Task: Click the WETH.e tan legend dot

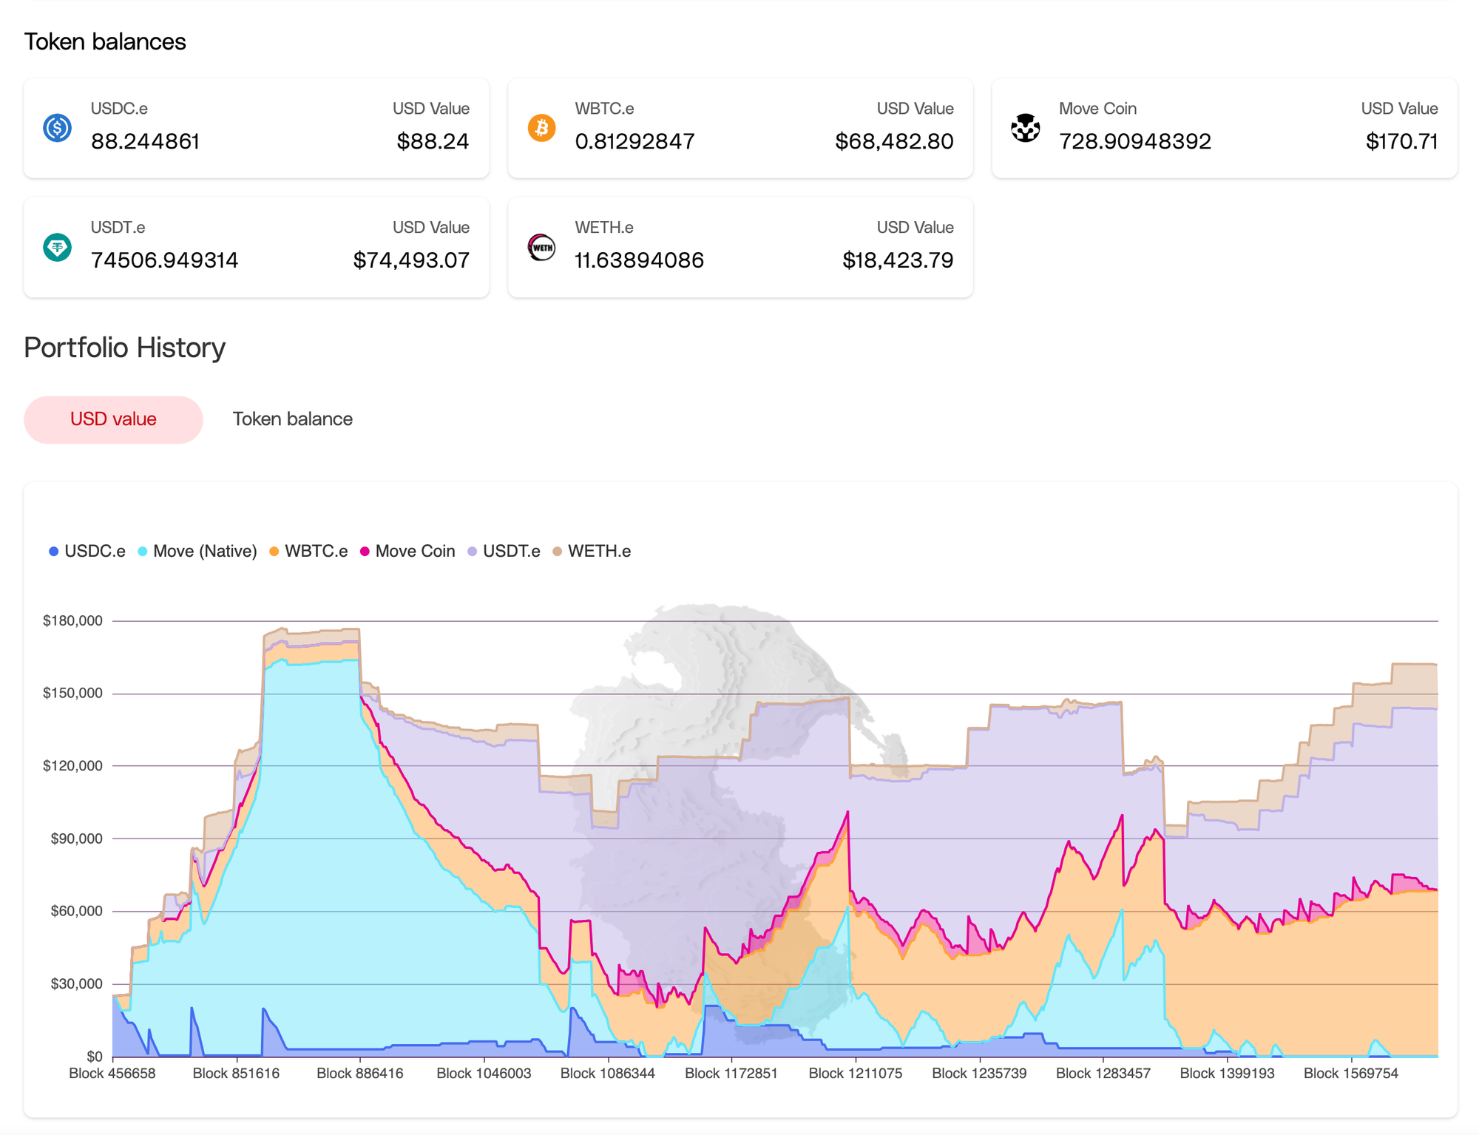Action: [558, 552]
